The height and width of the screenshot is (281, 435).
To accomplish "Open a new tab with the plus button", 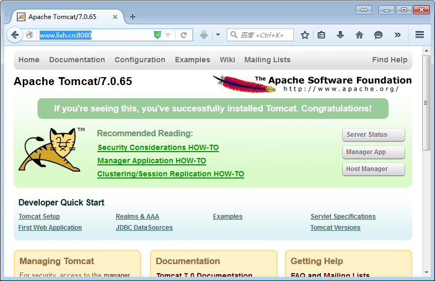I will (133, 17).
